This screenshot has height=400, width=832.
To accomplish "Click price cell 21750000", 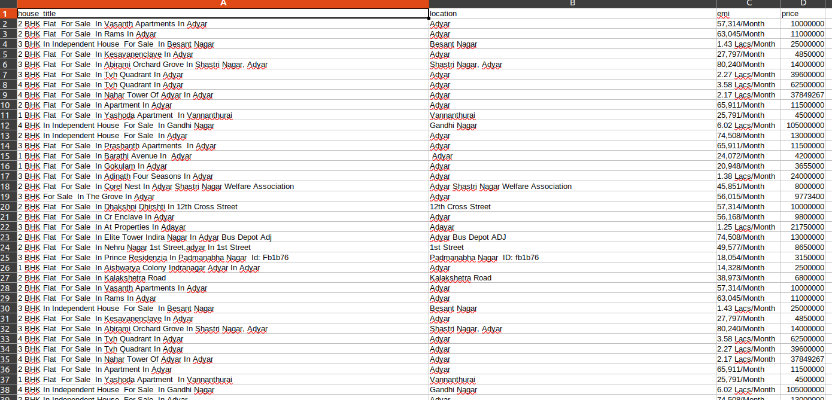I will coord(803,227).
